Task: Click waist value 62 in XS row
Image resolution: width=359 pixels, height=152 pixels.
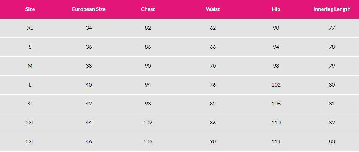Action: pyautogui.click(x=212, y=28)
